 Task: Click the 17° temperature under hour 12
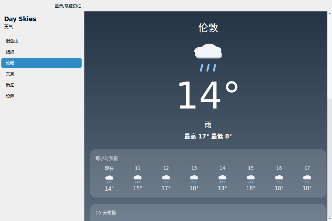(x=166, y=188)
